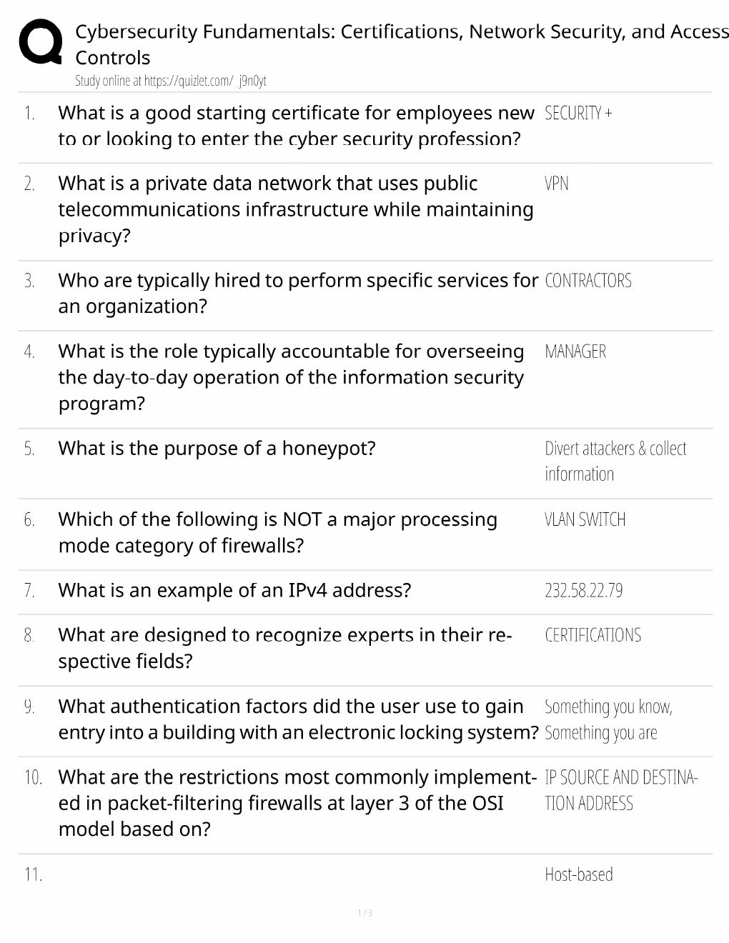Click the SECURITY + answer
This screenshot has width=729, height=943.
point(578,113)
